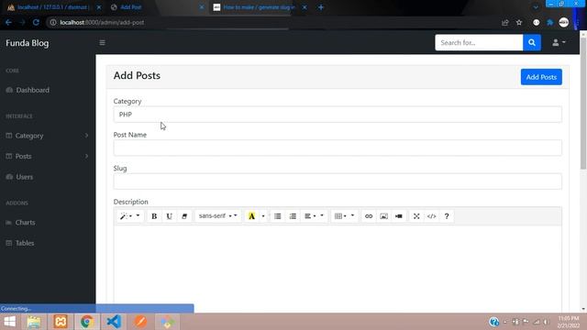Open Dashboard in the sidebar
Viewport: 587px width, 330px height.
pos(33,90)
